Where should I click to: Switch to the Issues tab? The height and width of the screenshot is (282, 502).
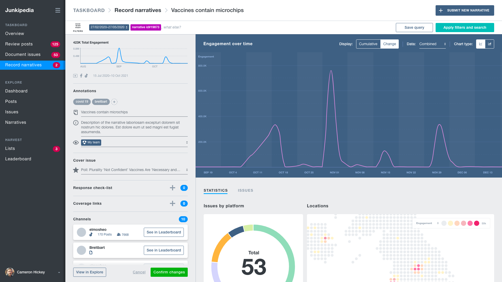(x=246, y=191)
